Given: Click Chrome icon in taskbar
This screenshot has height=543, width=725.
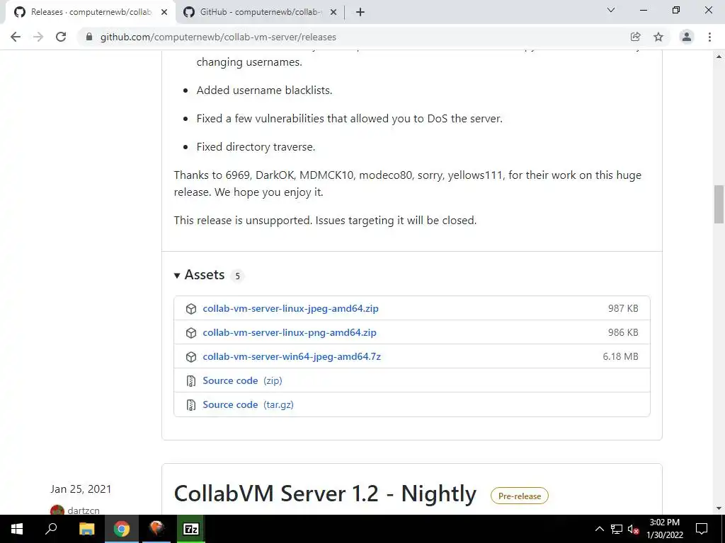Looking at the screenshot, I should point(122,529).
